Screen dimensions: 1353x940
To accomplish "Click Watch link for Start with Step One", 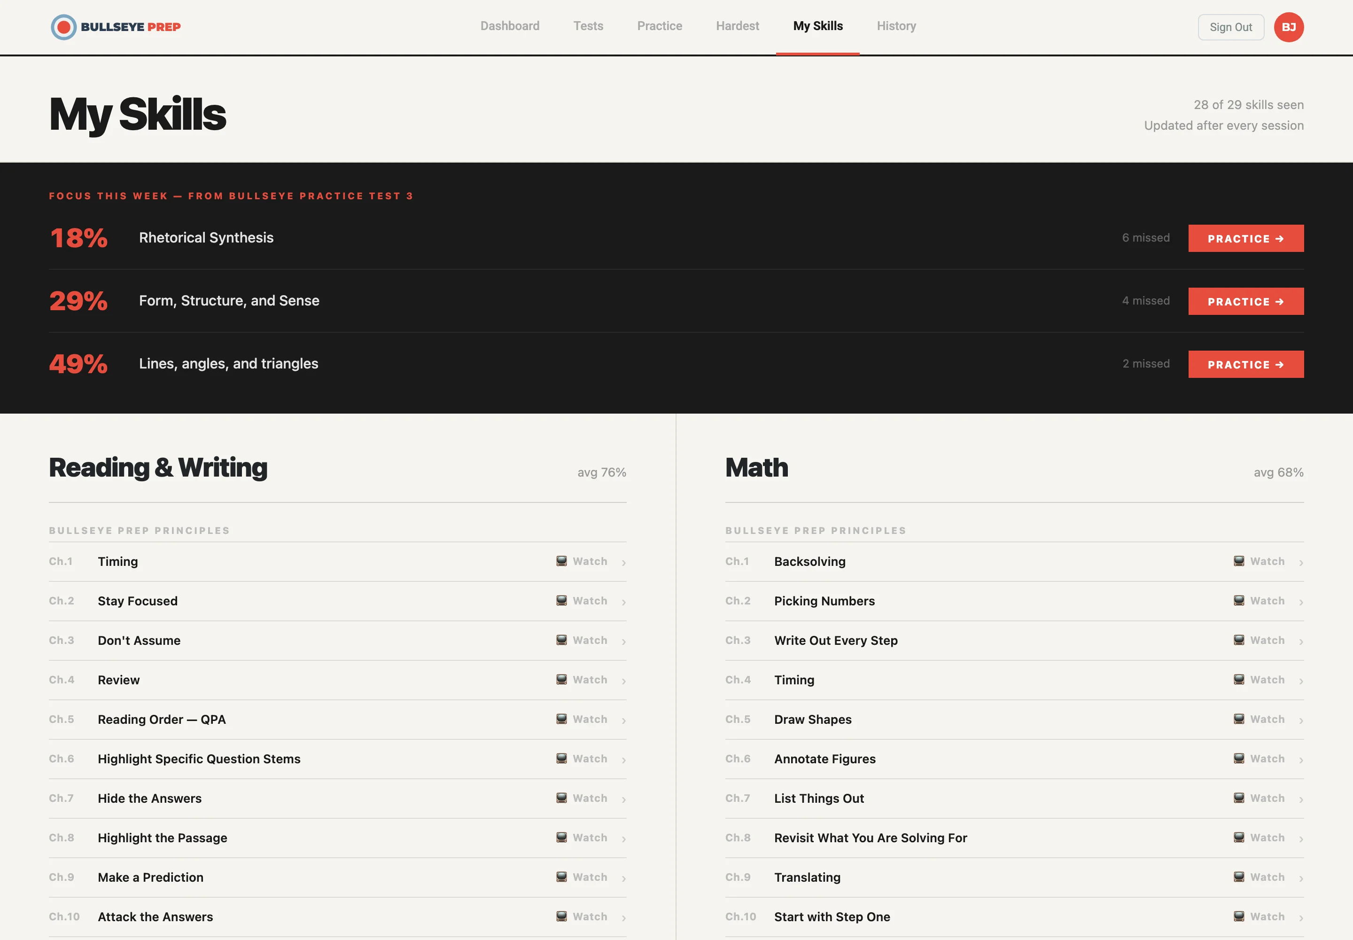I will pos(1267,916).
